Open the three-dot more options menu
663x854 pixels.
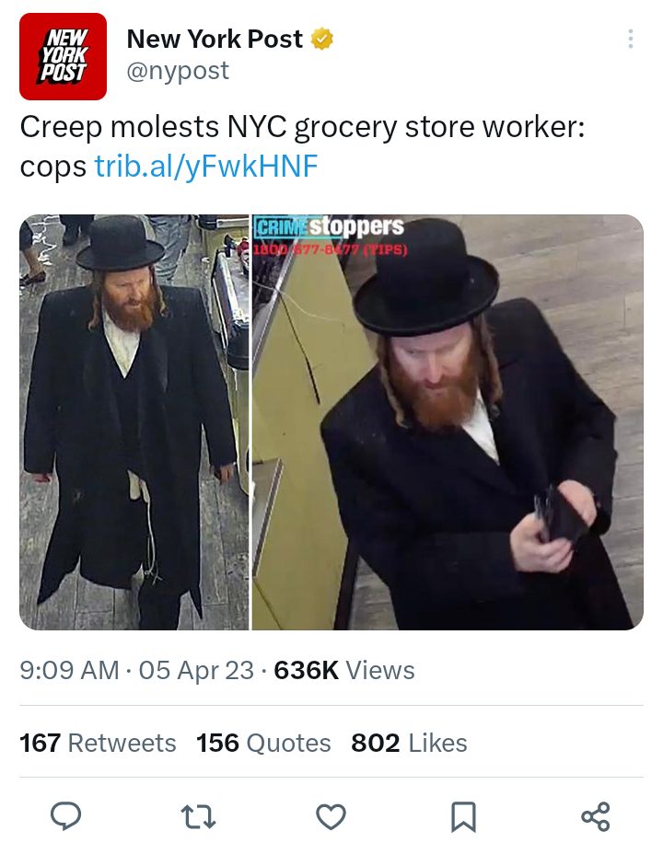tap(631, 39)
